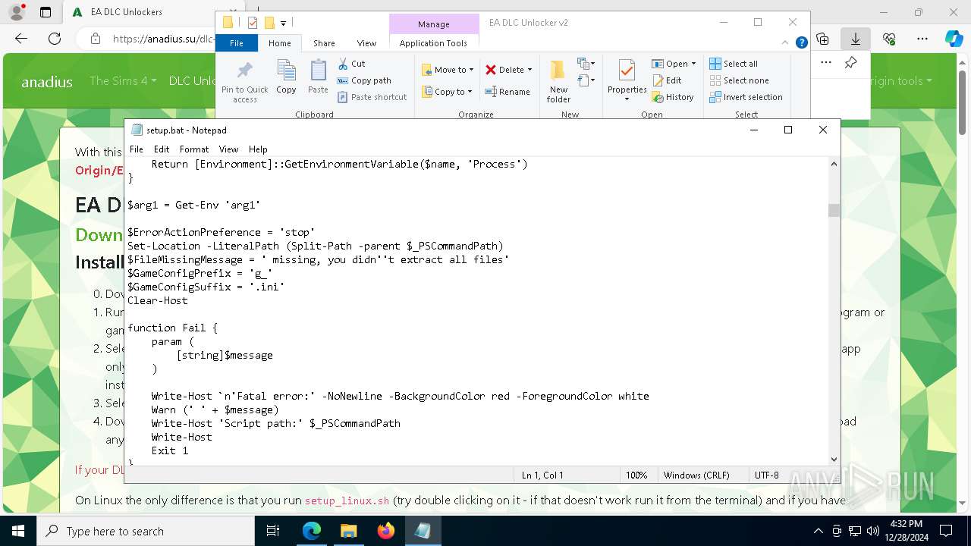The height and width of the screenshot is (546, 971).
Task: Switch to the Share ribbon tab
Action: coord(324,43)
